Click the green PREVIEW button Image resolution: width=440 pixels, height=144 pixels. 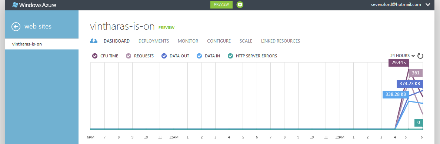221,4
